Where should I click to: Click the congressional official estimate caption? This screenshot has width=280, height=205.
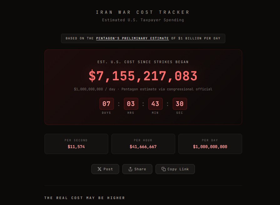click(x=143, y=89)
